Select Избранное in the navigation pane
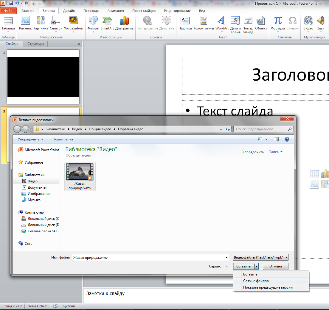 pos(31,162)
